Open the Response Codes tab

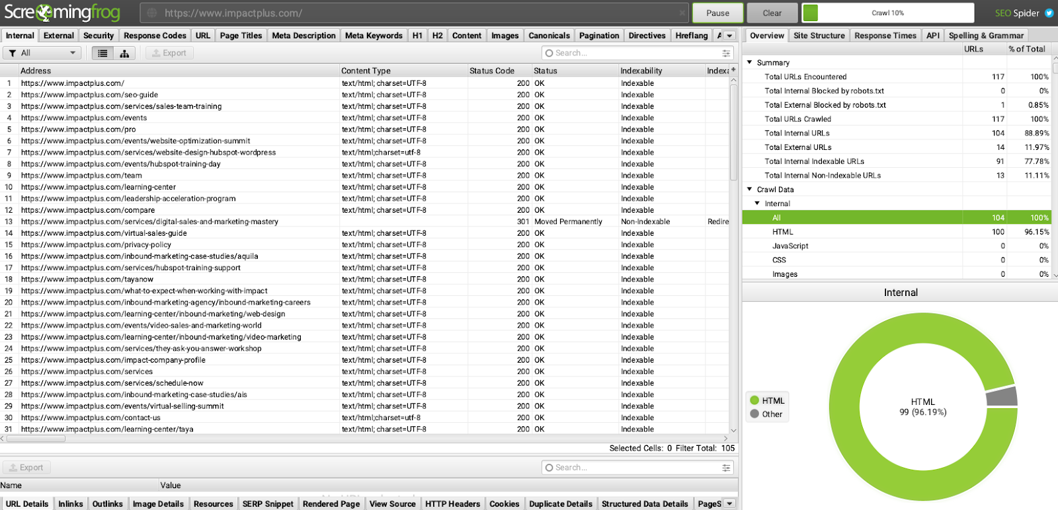(155, 36)
